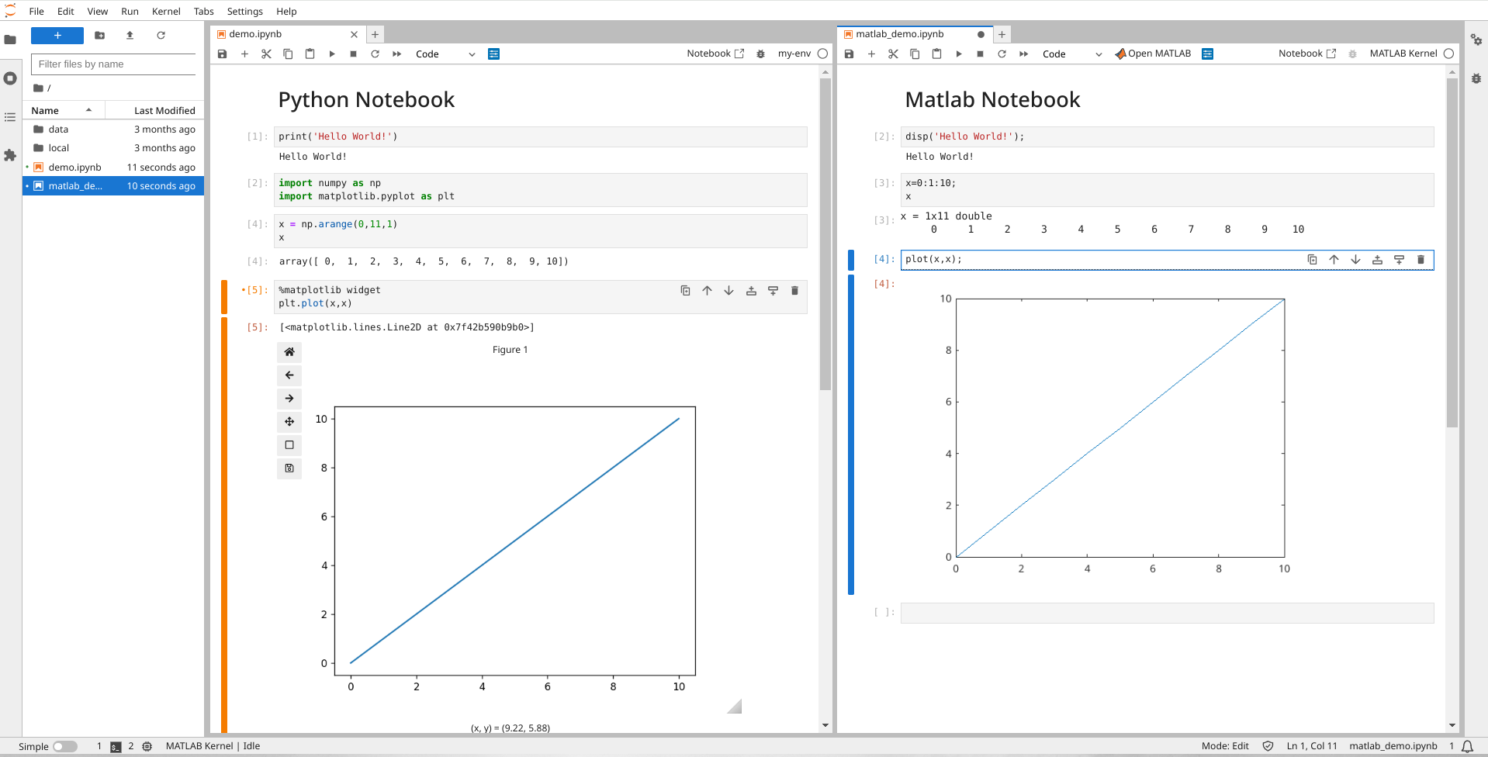Duplicate the plot(x,x) MATLAB cell
The height and width of the screenshot is (757, 1488).
[x=1312, y=260]
